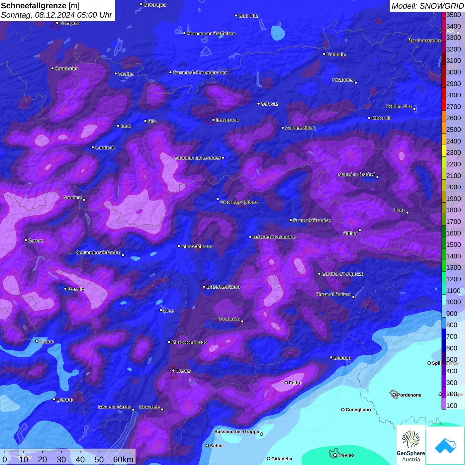Click the Tirano city marker
This screenshot has height=465, width=465.
(37, 341)
